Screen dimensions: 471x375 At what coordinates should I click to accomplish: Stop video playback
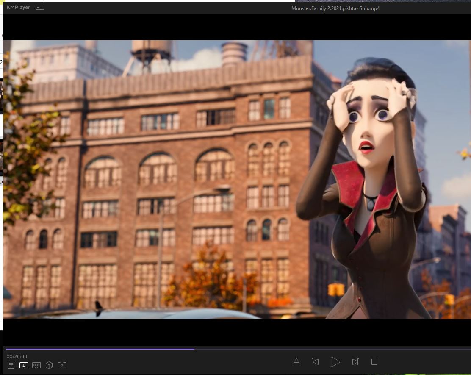point(374,362)
